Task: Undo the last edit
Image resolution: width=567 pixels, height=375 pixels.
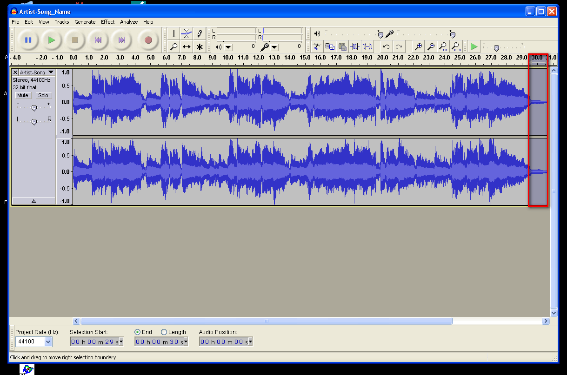Action: tap(386, 46)
